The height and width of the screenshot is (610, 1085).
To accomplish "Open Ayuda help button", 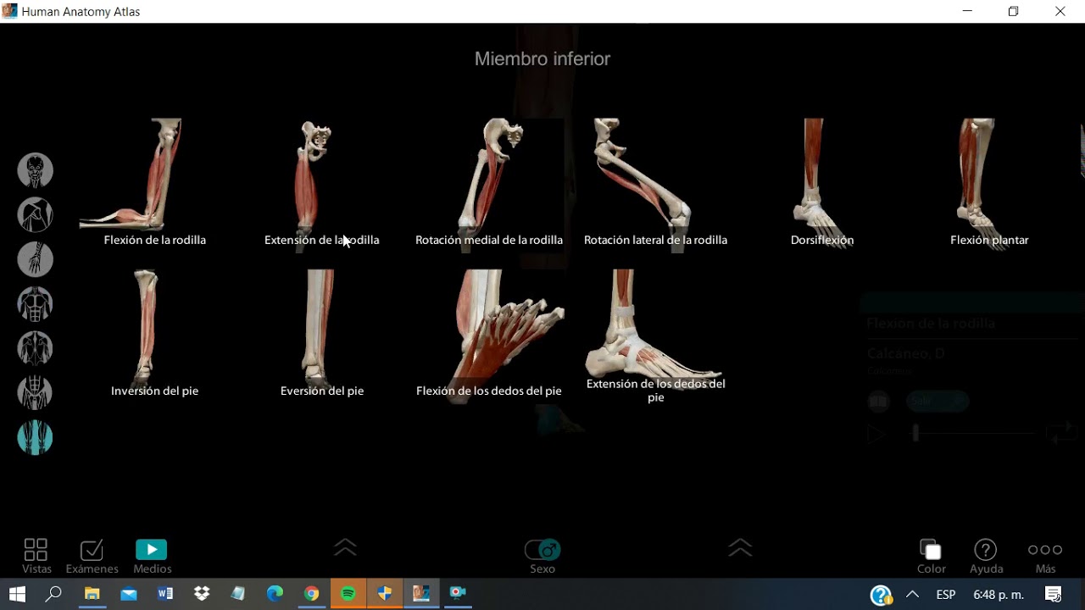I will point(986,556).
